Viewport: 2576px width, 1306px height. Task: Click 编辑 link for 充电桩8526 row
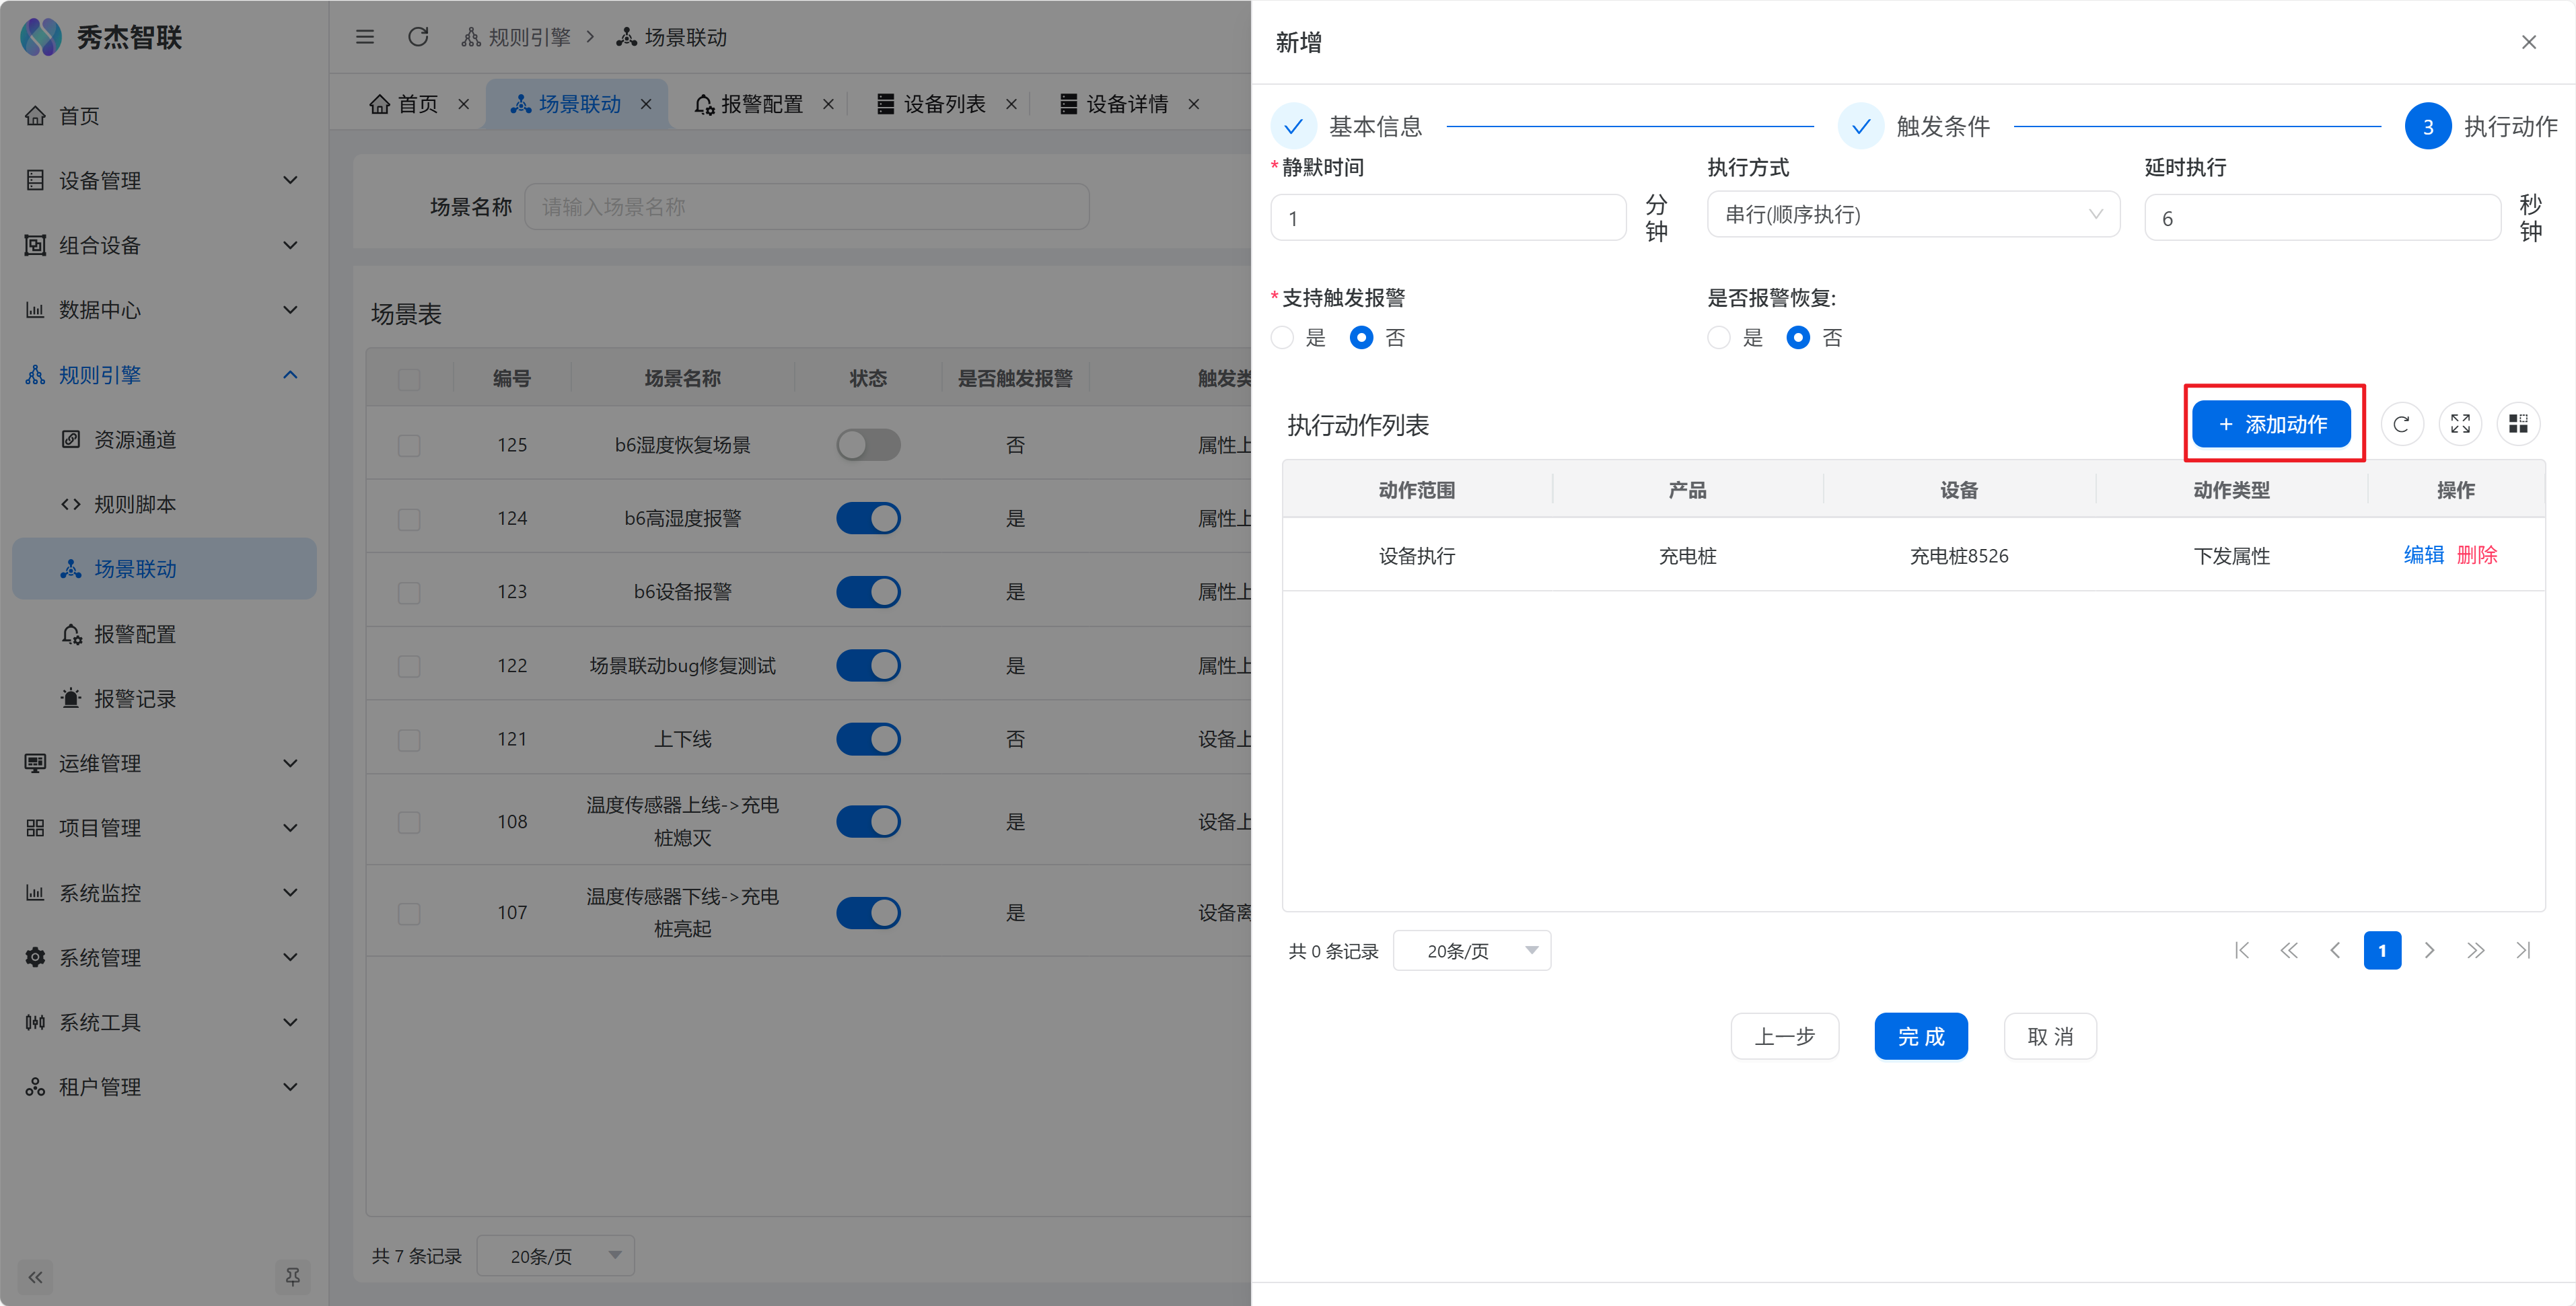(x=2423, y=555)
